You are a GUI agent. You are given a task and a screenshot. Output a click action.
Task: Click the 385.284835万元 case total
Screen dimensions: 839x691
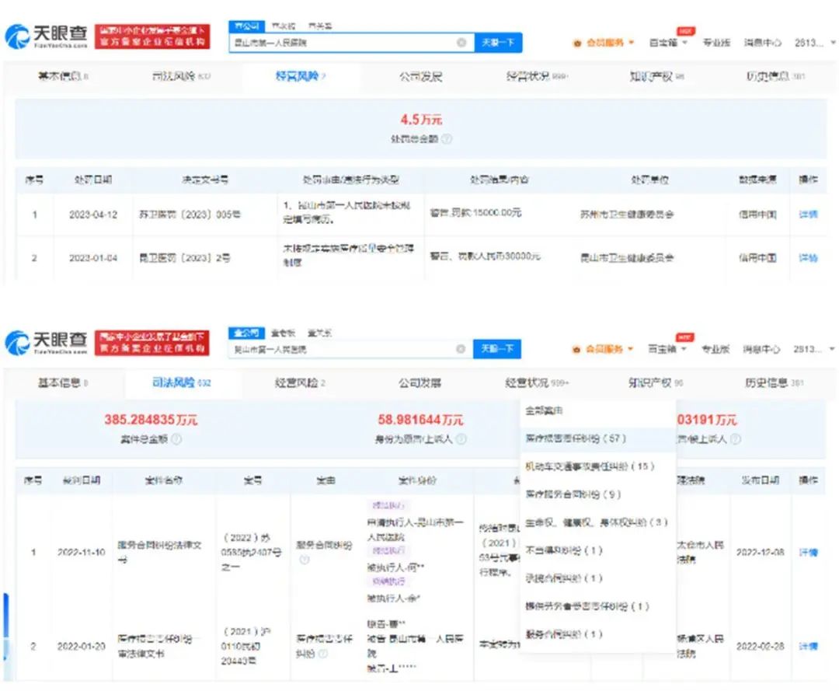point(151,420)
